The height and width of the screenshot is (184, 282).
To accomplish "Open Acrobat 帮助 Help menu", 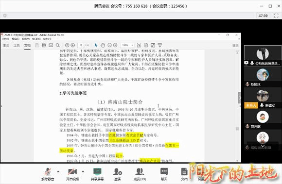I will [x=47, y=39].
